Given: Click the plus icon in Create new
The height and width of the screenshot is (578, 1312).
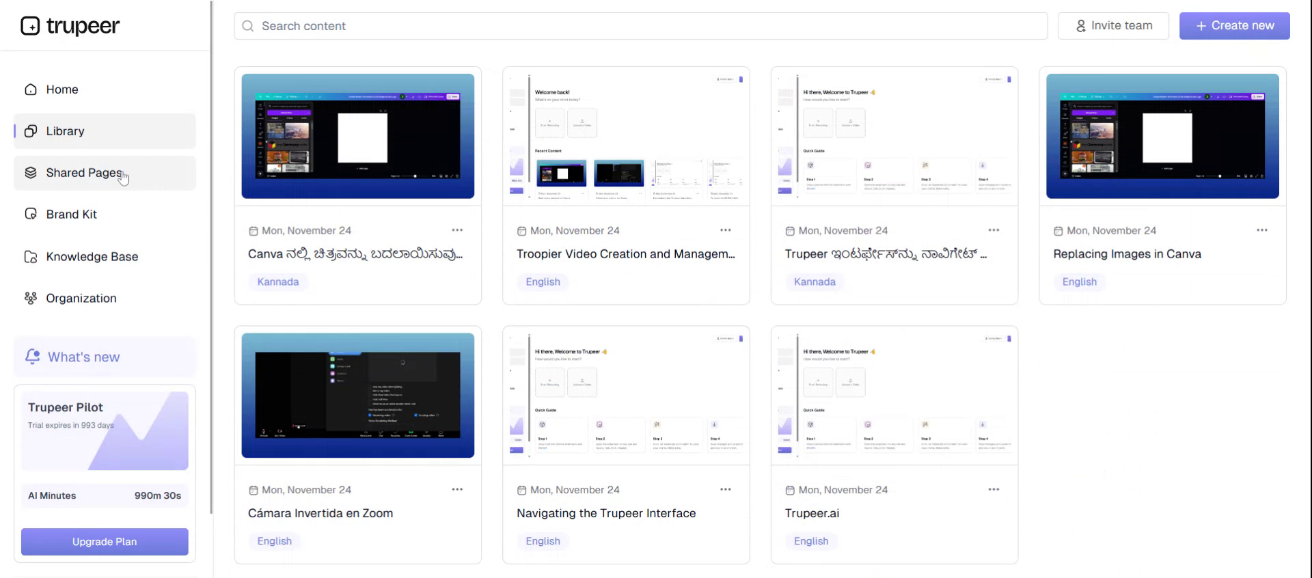Looking at the screenshot, I should point(1201,26).
